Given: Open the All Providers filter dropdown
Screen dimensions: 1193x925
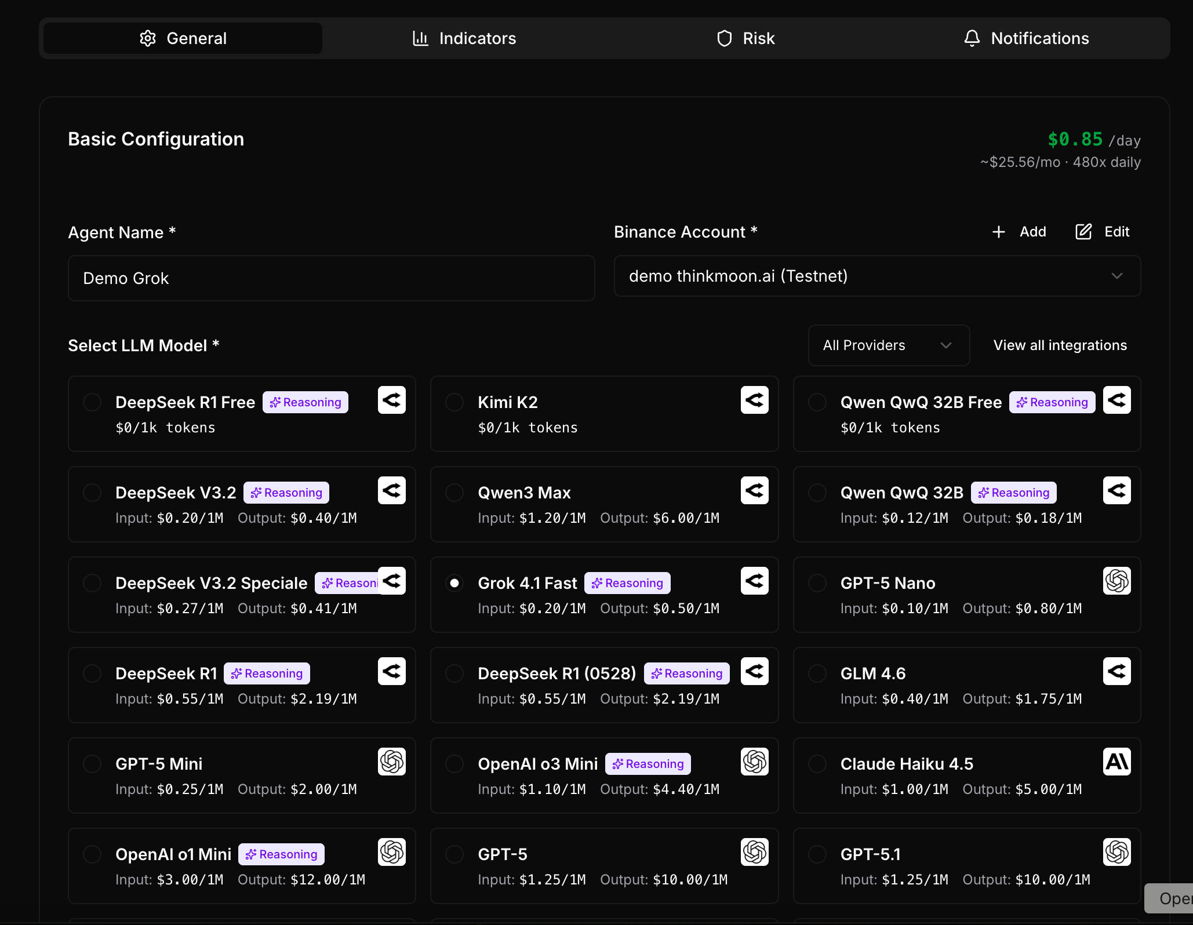Looking at the screenshot, I should (888, 345).
